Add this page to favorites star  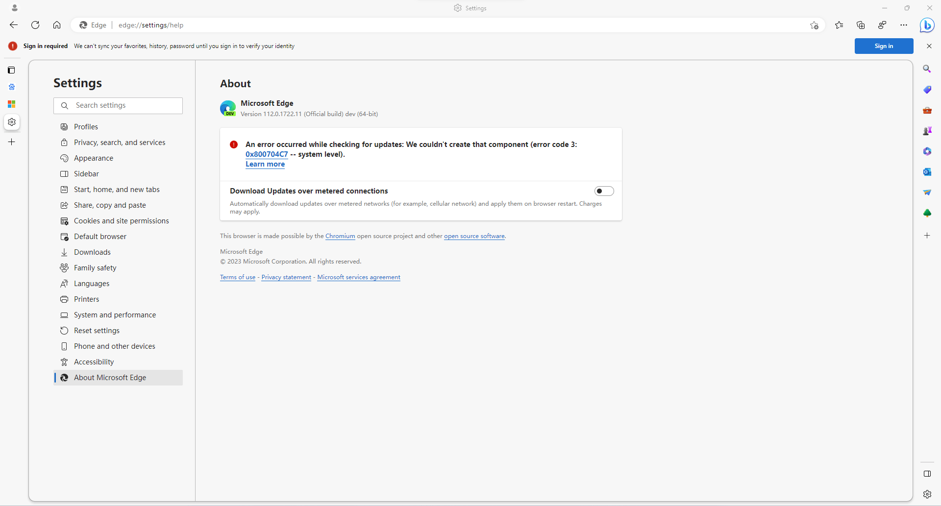click(x=814, y=25)
